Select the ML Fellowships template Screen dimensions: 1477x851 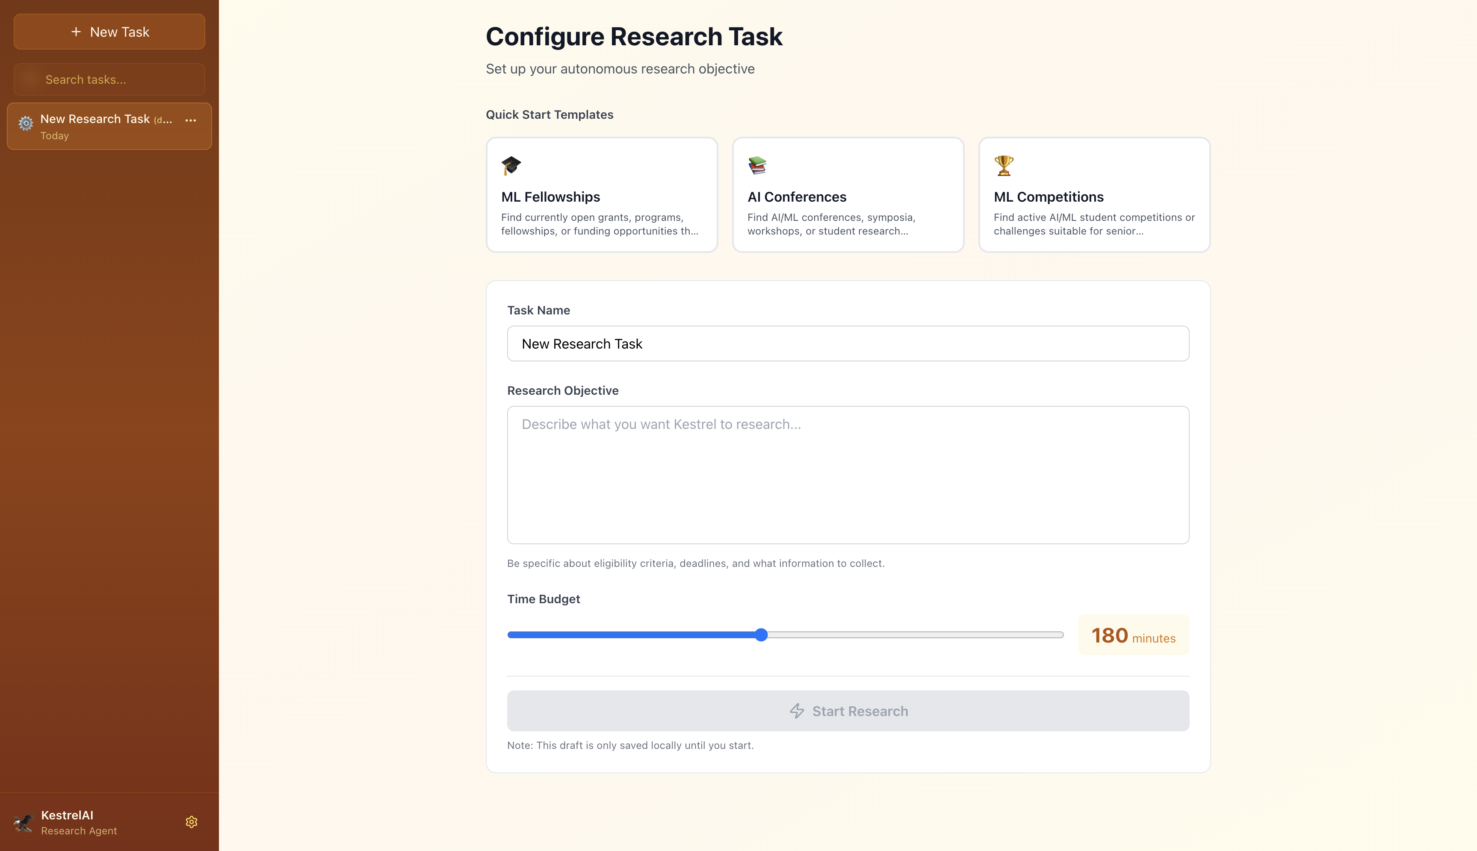[x=602, y=195]
